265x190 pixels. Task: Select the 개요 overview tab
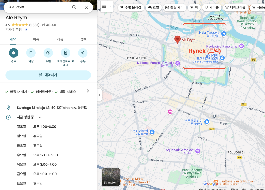click(13, 39)
